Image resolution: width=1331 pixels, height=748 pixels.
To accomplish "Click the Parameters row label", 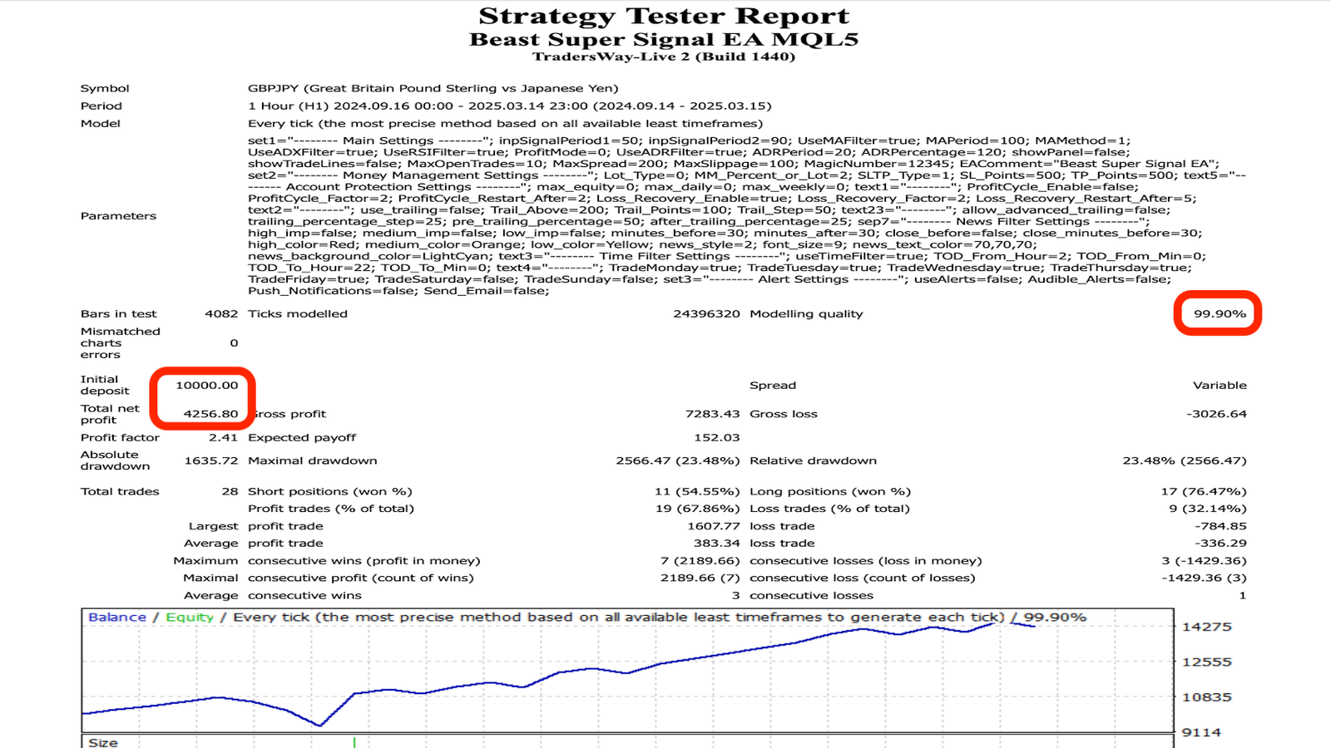I will click(x=118, y=215).
